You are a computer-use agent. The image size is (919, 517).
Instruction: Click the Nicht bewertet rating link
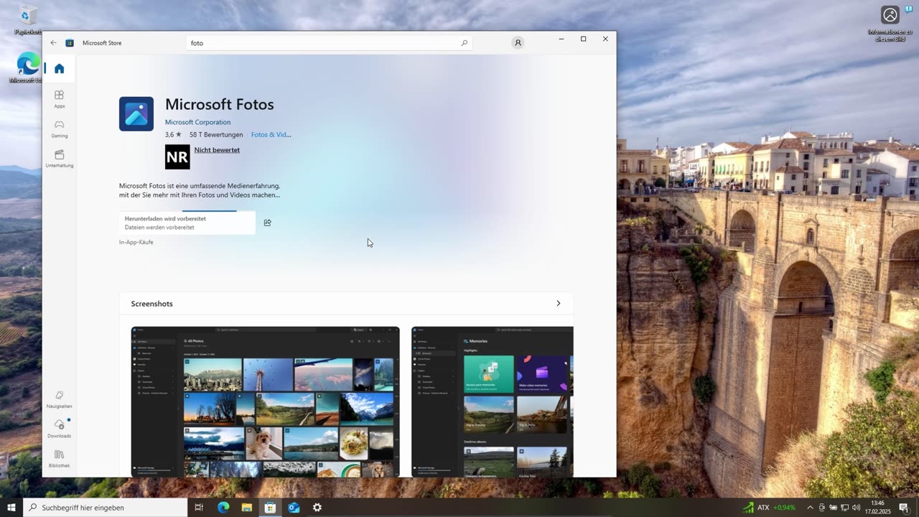tap(217, 150)
